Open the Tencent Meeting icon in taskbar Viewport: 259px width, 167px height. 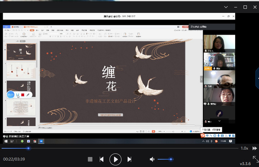(x=41, y=141)
